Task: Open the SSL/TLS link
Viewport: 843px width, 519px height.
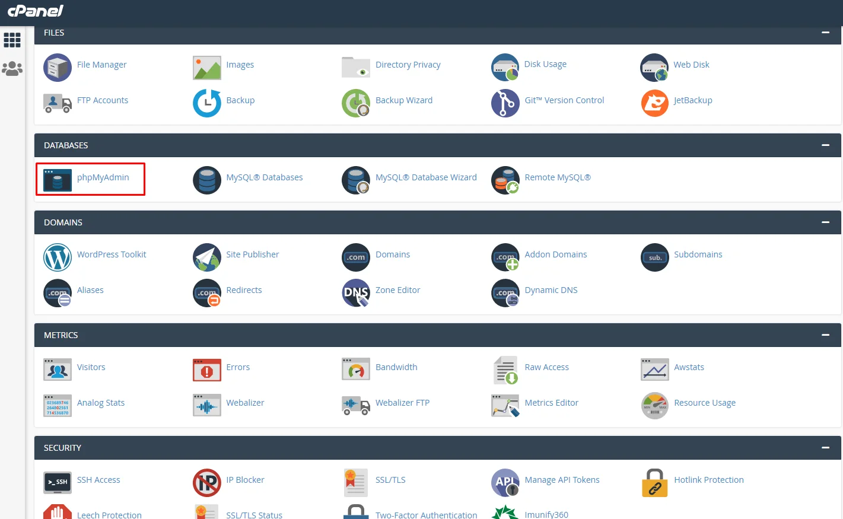Action: pos(390,480)
